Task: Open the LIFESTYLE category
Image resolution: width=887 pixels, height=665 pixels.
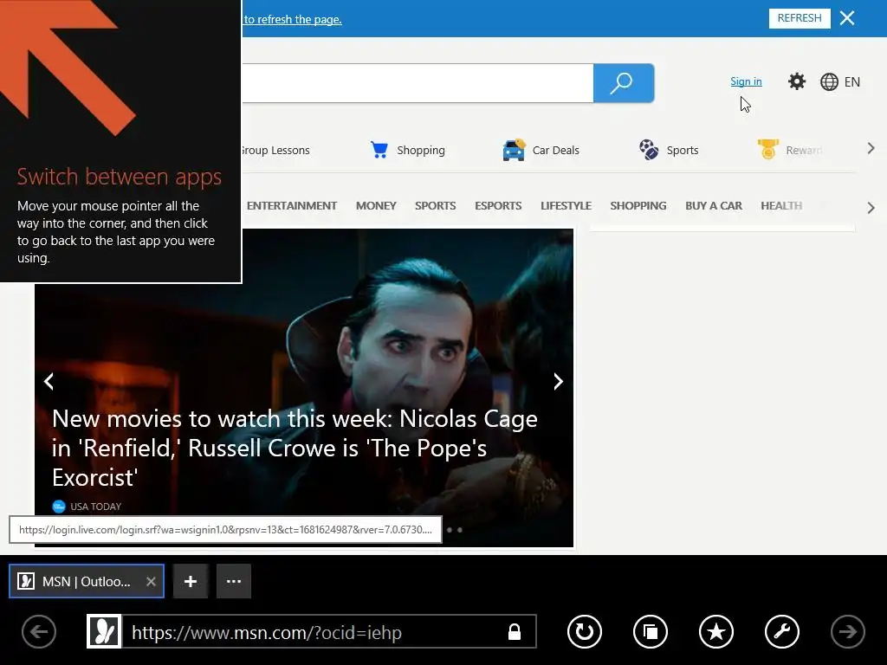Action: tap(566, 206)
